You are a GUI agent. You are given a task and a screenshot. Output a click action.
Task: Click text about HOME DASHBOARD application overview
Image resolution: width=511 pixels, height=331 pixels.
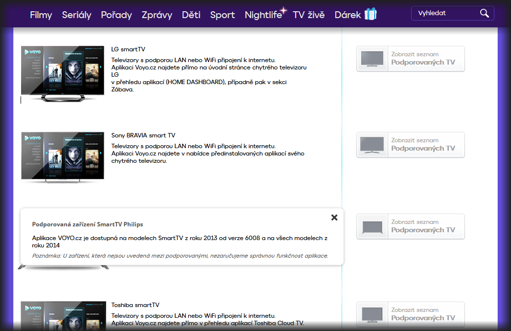point(199,86)
